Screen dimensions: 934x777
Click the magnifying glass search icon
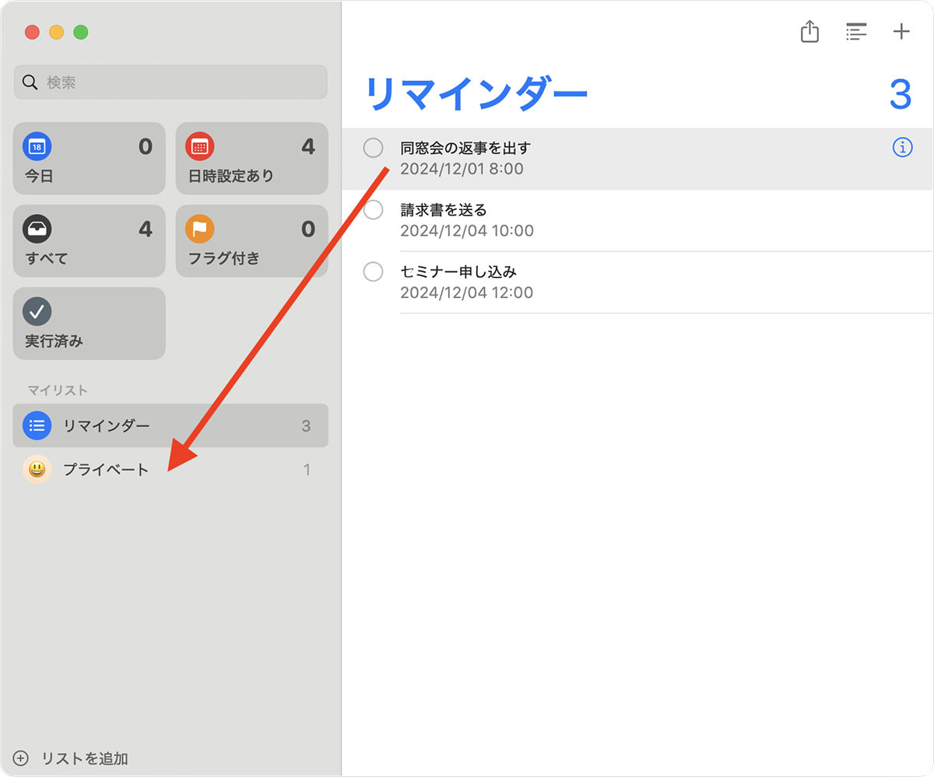(30, 82)
